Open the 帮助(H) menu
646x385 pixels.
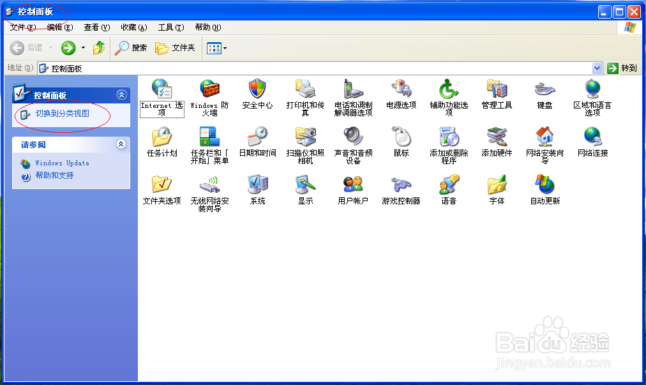tap(209, 27)
